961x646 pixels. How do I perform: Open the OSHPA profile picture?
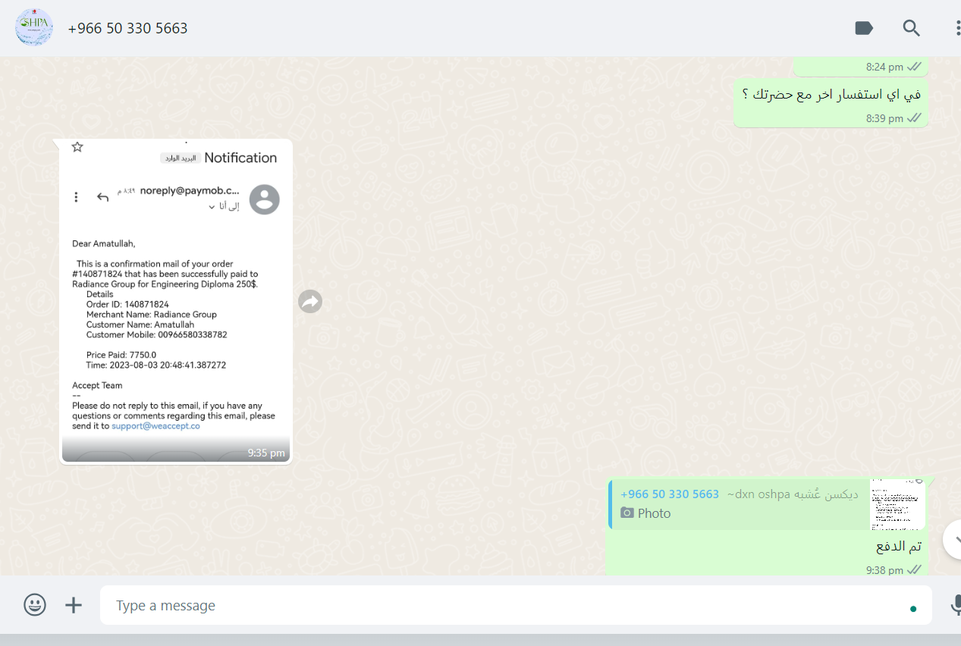point(34,28)
